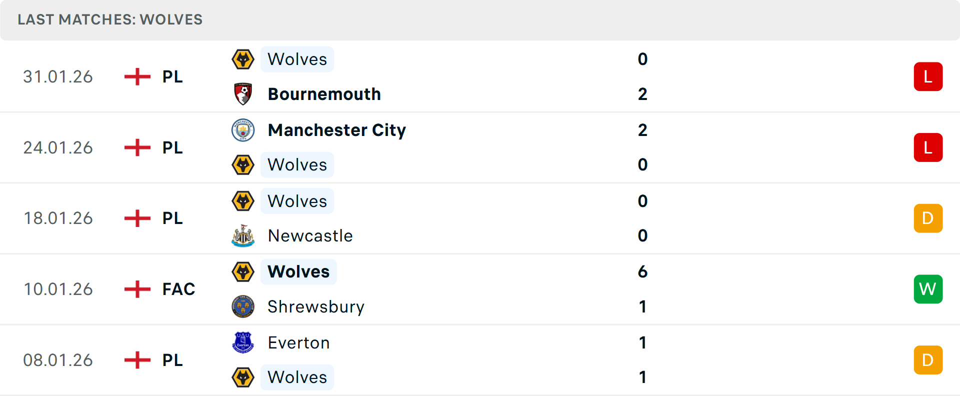The width and height of the screenshot is (960, 396).
Task: Click red L badge for Bournemouth match
Action: (x=927, y=76)
